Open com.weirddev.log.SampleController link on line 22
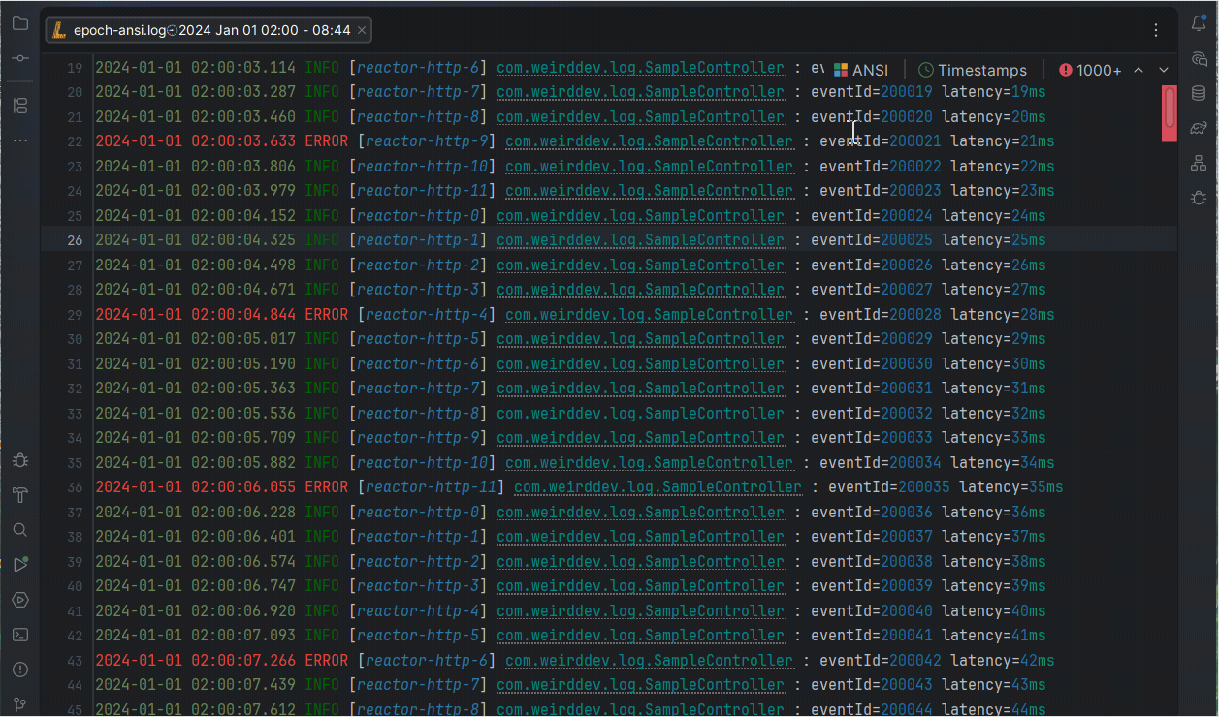This screenshot has width=1219, height=717. [649, 141]
